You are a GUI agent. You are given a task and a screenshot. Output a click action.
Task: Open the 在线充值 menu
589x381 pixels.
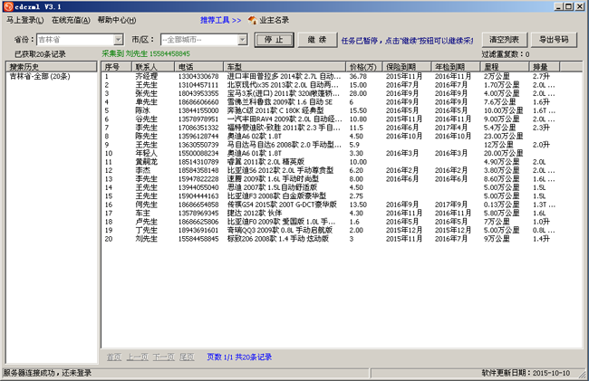[70, 19]
